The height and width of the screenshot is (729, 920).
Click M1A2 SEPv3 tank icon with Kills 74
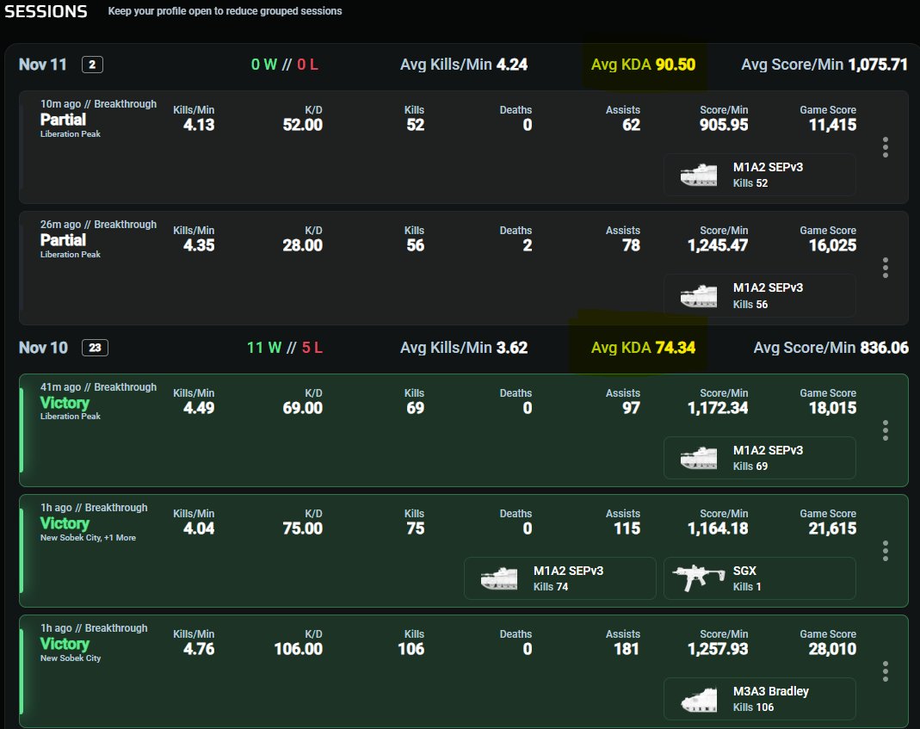tap(498, 578)
